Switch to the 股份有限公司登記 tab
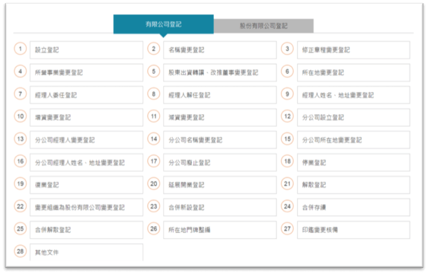Screen dimensions: 428x274 pyautogui.click(x=264, y=26)
